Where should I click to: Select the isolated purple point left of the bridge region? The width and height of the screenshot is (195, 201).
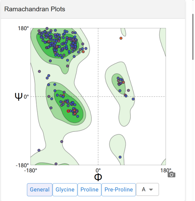pyautogui.click(x=39, y=71)
